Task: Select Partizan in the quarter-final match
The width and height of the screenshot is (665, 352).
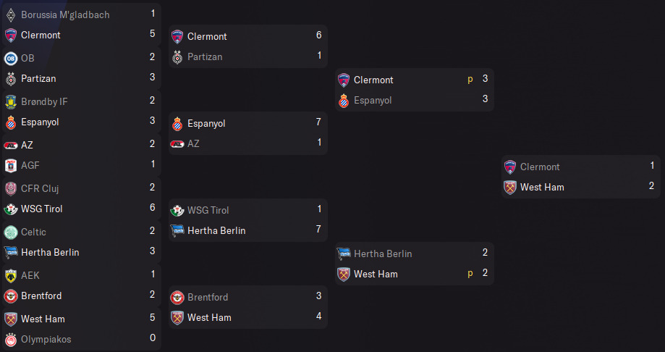Action: click(205, 57)
